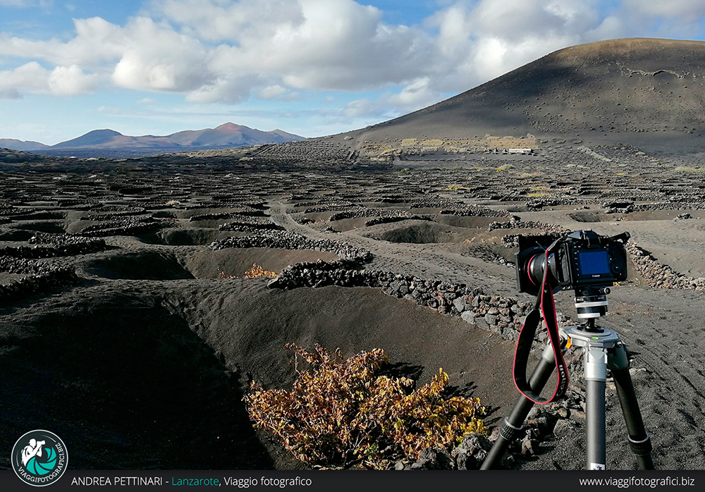Click the Viaggio fotografico caption text
The height and width of the screenshot is (492, 705).
click(x=268, y=481)
